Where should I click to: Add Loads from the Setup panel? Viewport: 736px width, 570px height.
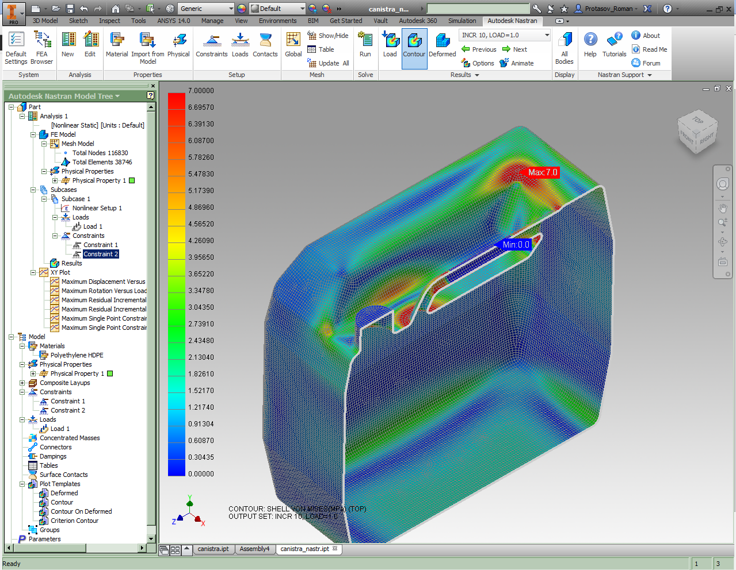(240, 45)
